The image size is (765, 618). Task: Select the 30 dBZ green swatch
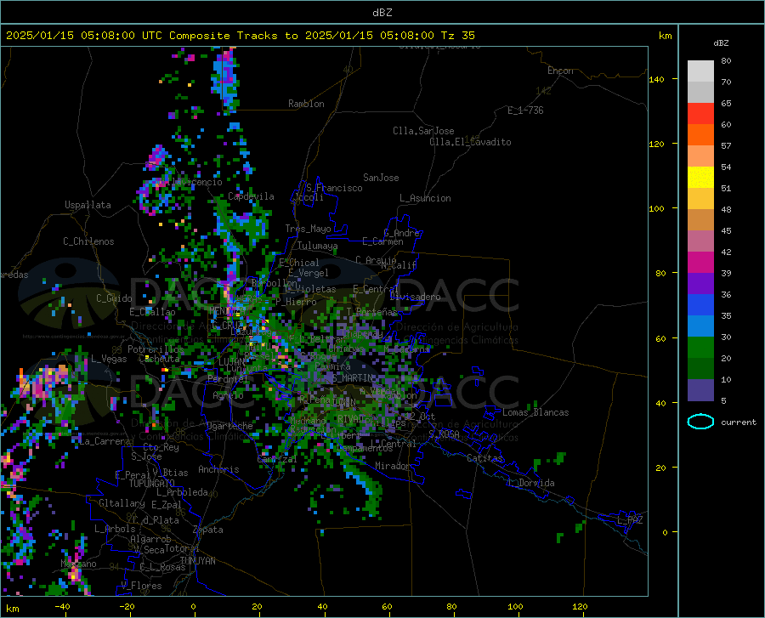coord(700,348)
